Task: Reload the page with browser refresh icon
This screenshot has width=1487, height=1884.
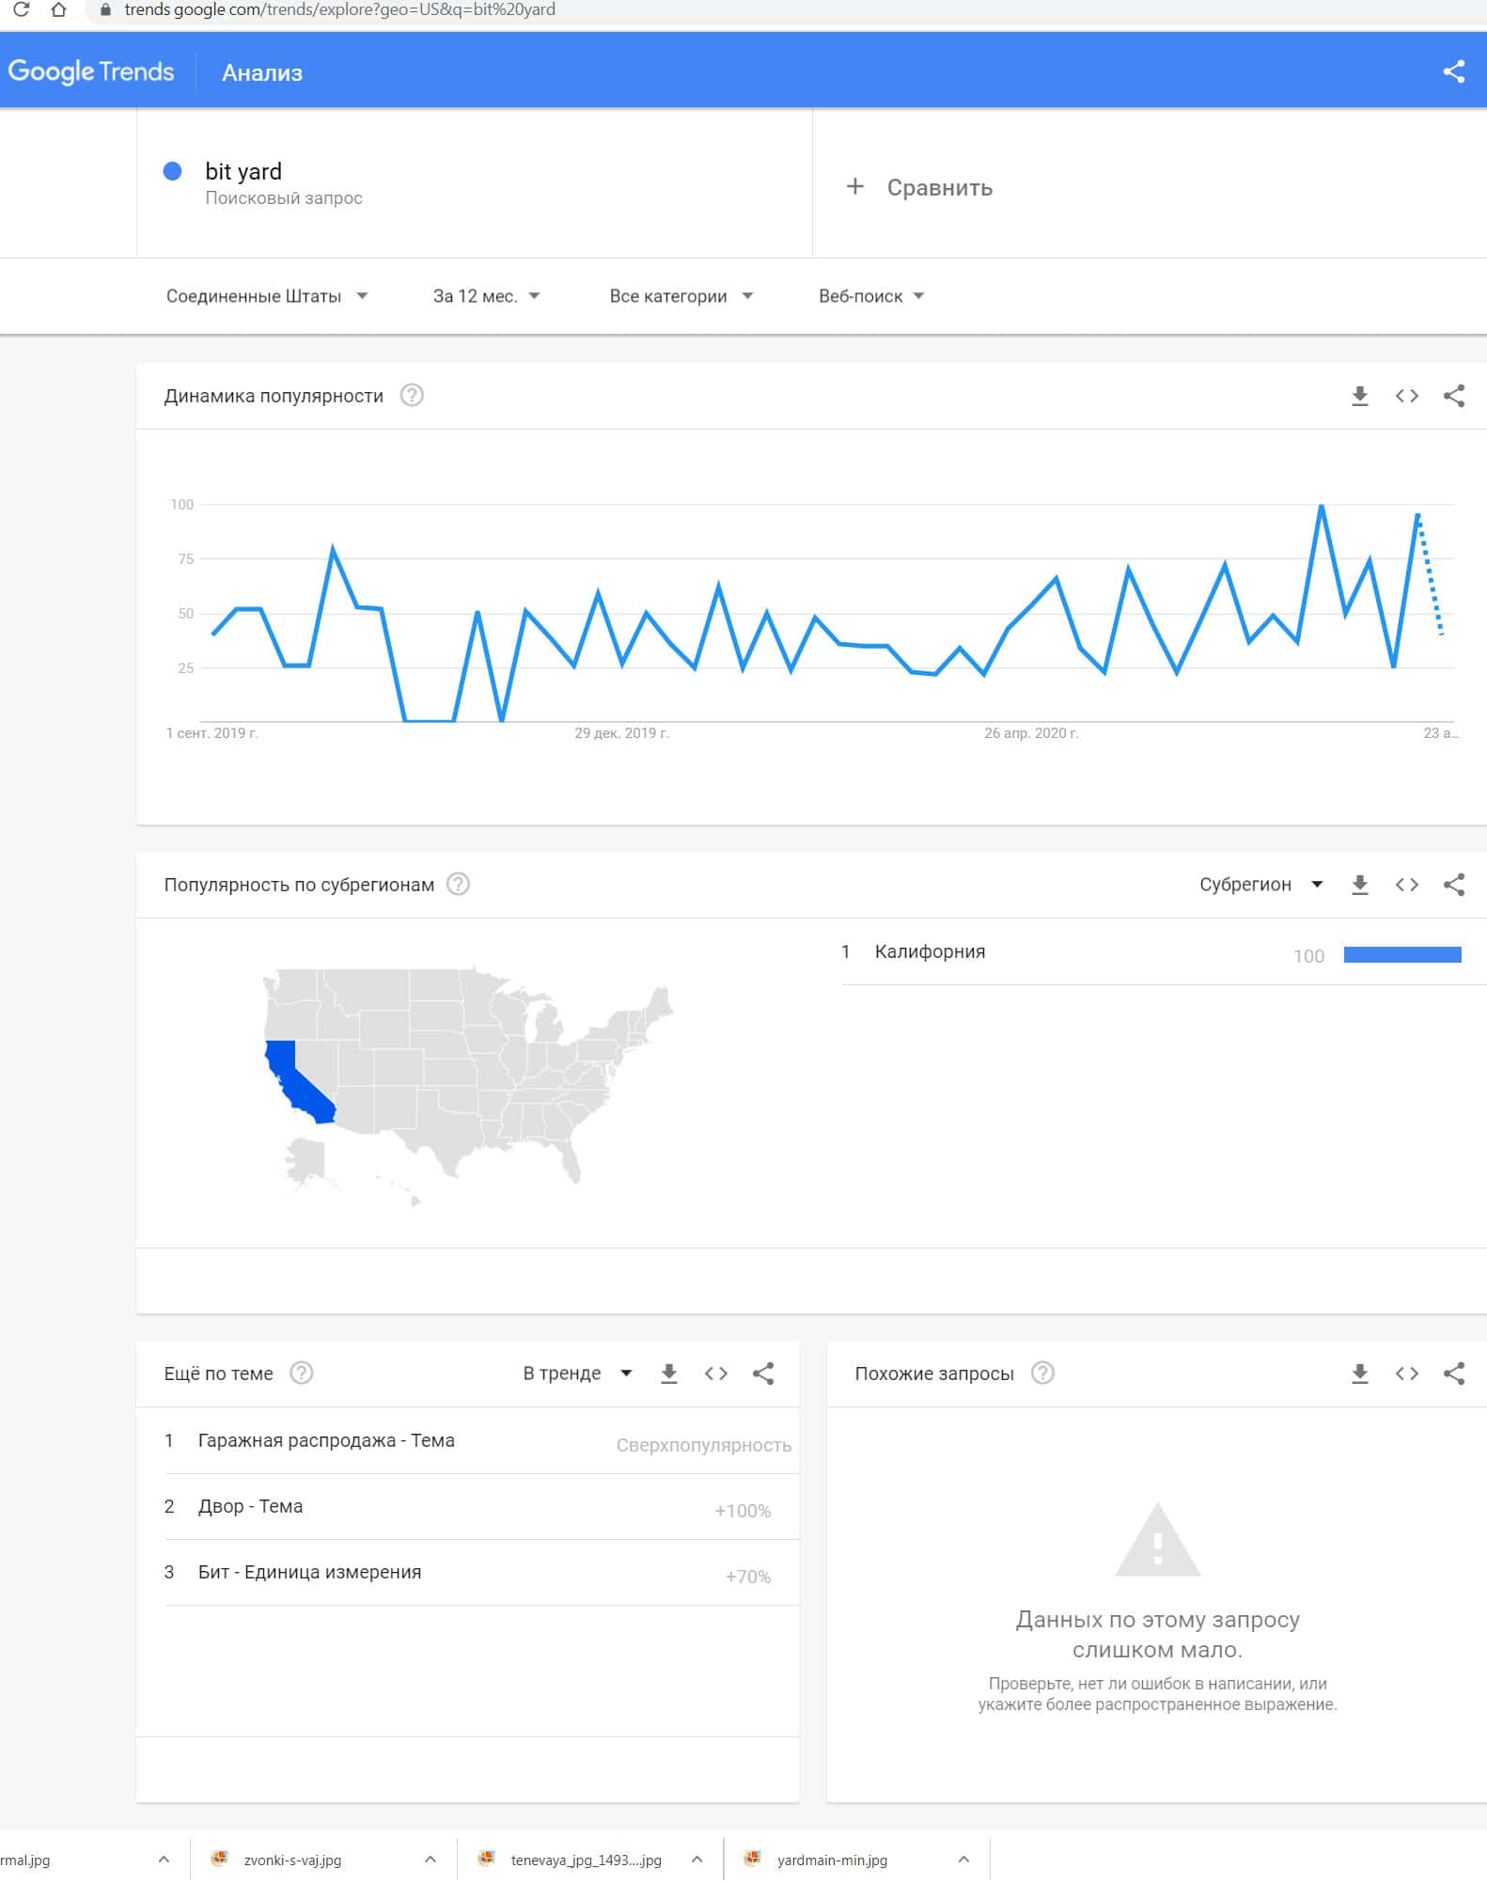Action: [x=21, y=9]
